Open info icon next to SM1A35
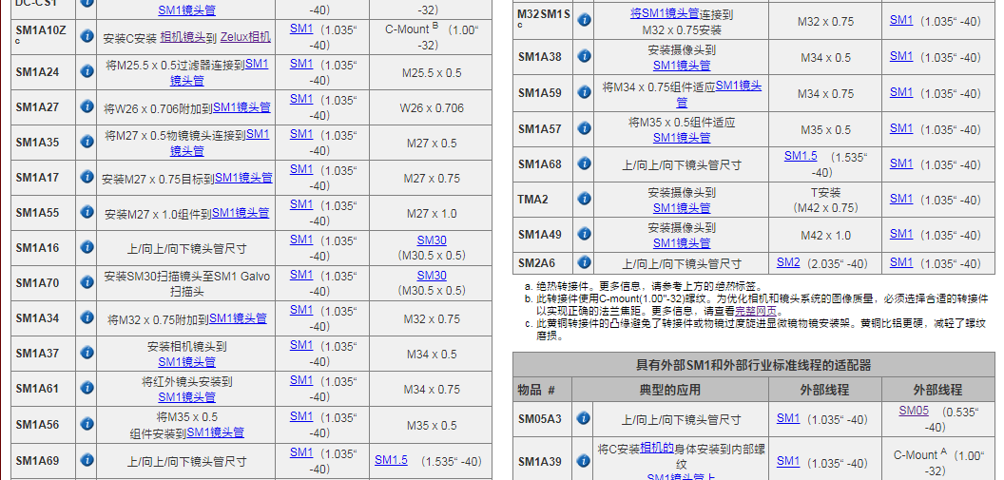This screenshot has height=480, width=1004. coord(87,143)
